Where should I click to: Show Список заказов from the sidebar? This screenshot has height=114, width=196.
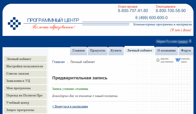click(x=25, y=74)
